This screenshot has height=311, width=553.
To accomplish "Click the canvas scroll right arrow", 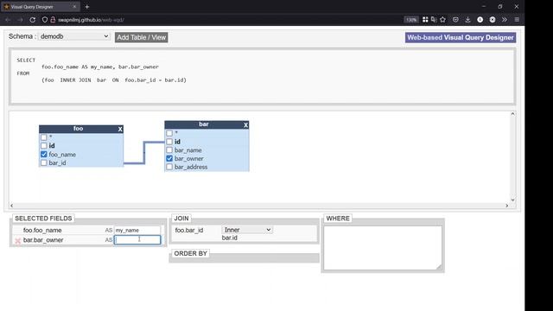I will tap(507, 206).
